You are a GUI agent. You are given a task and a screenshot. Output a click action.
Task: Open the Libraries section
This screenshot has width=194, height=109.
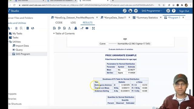pos(12,99)
